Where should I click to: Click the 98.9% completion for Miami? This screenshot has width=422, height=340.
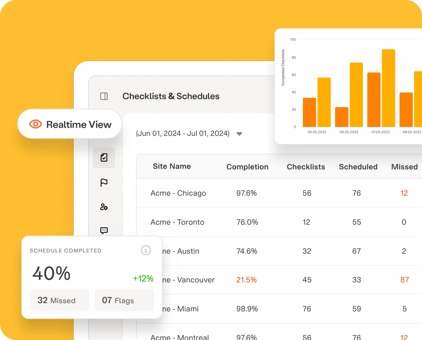[x=247, y=309]
